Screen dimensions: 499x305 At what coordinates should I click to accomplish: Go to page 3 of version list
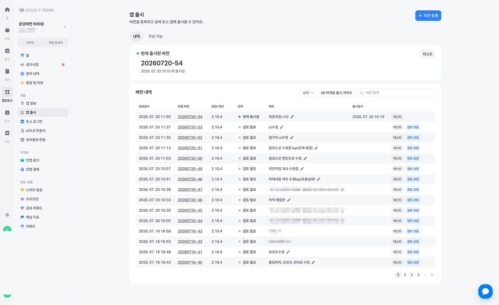tap(412, 275)
